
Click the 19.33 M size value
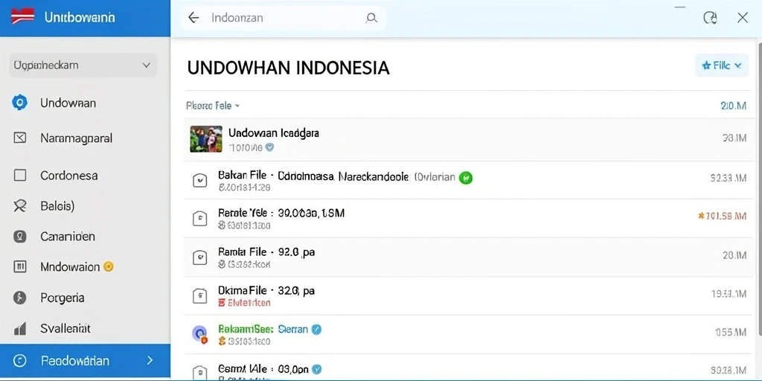coord(729,294)
